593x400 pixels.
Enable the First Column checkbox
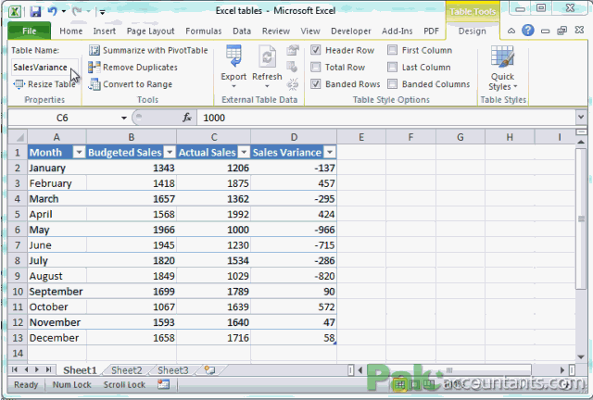[393, 50]
